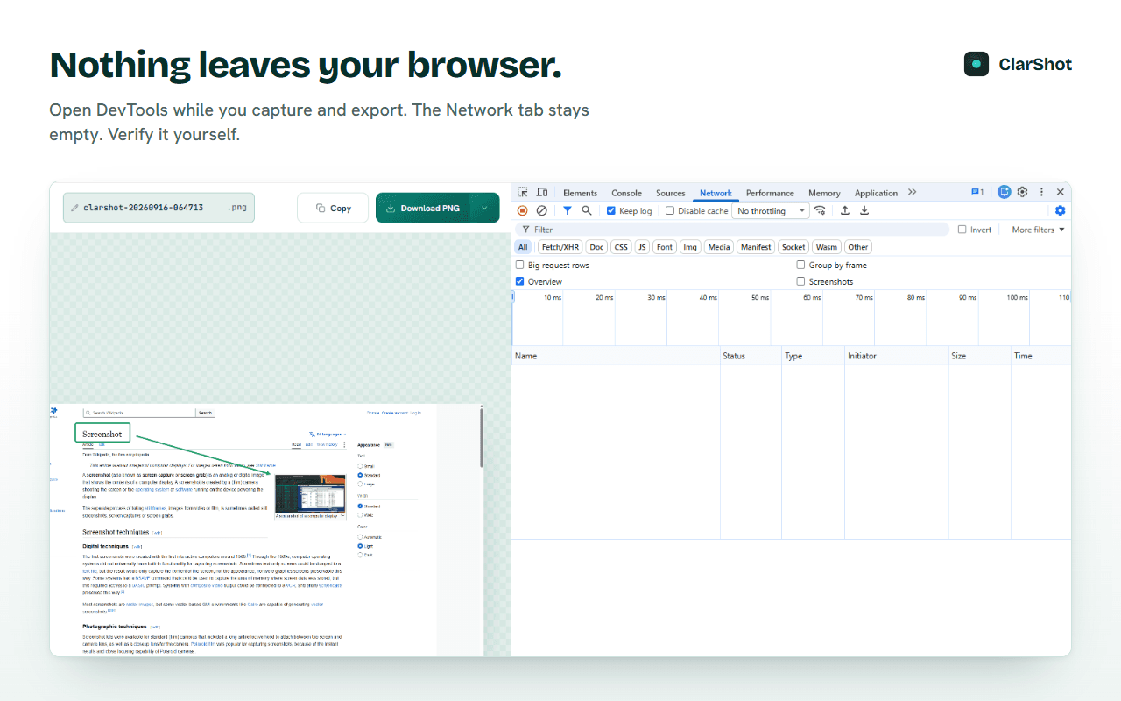Filter requests by CSS
This screenshot has width=1121, height=701.
[x=621, y=247]
